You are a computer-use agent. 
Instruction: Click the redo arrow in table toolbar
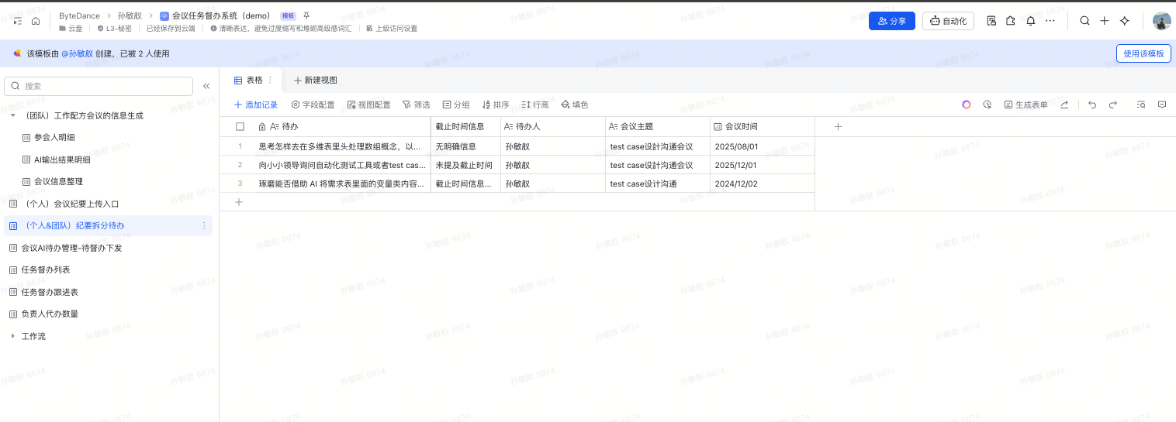pos(1112,105)
